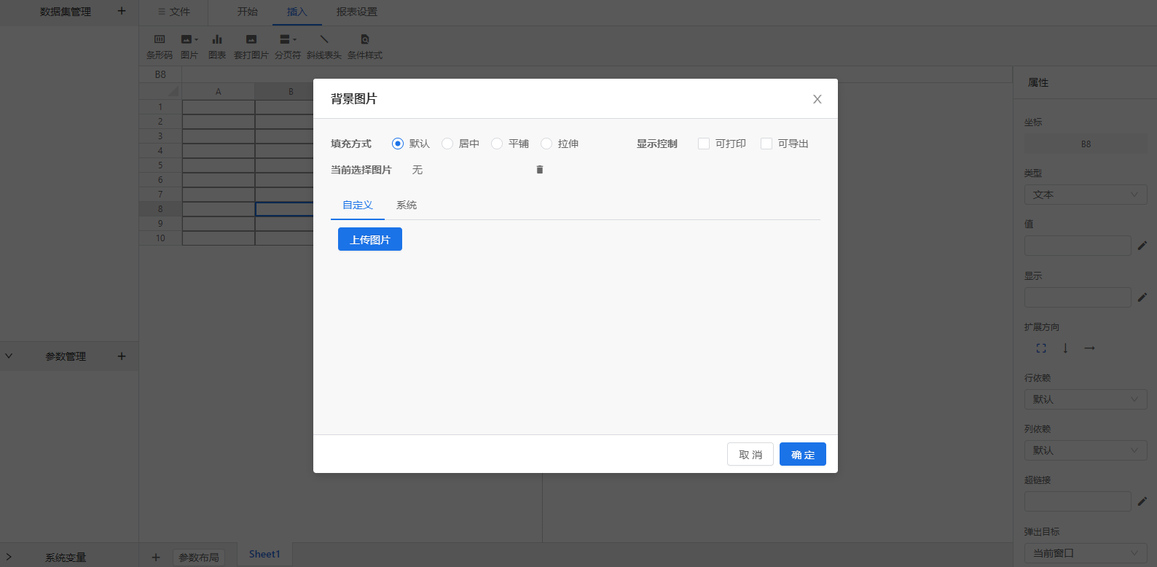Enable the 可打印 checkbox

click(704, 144)
